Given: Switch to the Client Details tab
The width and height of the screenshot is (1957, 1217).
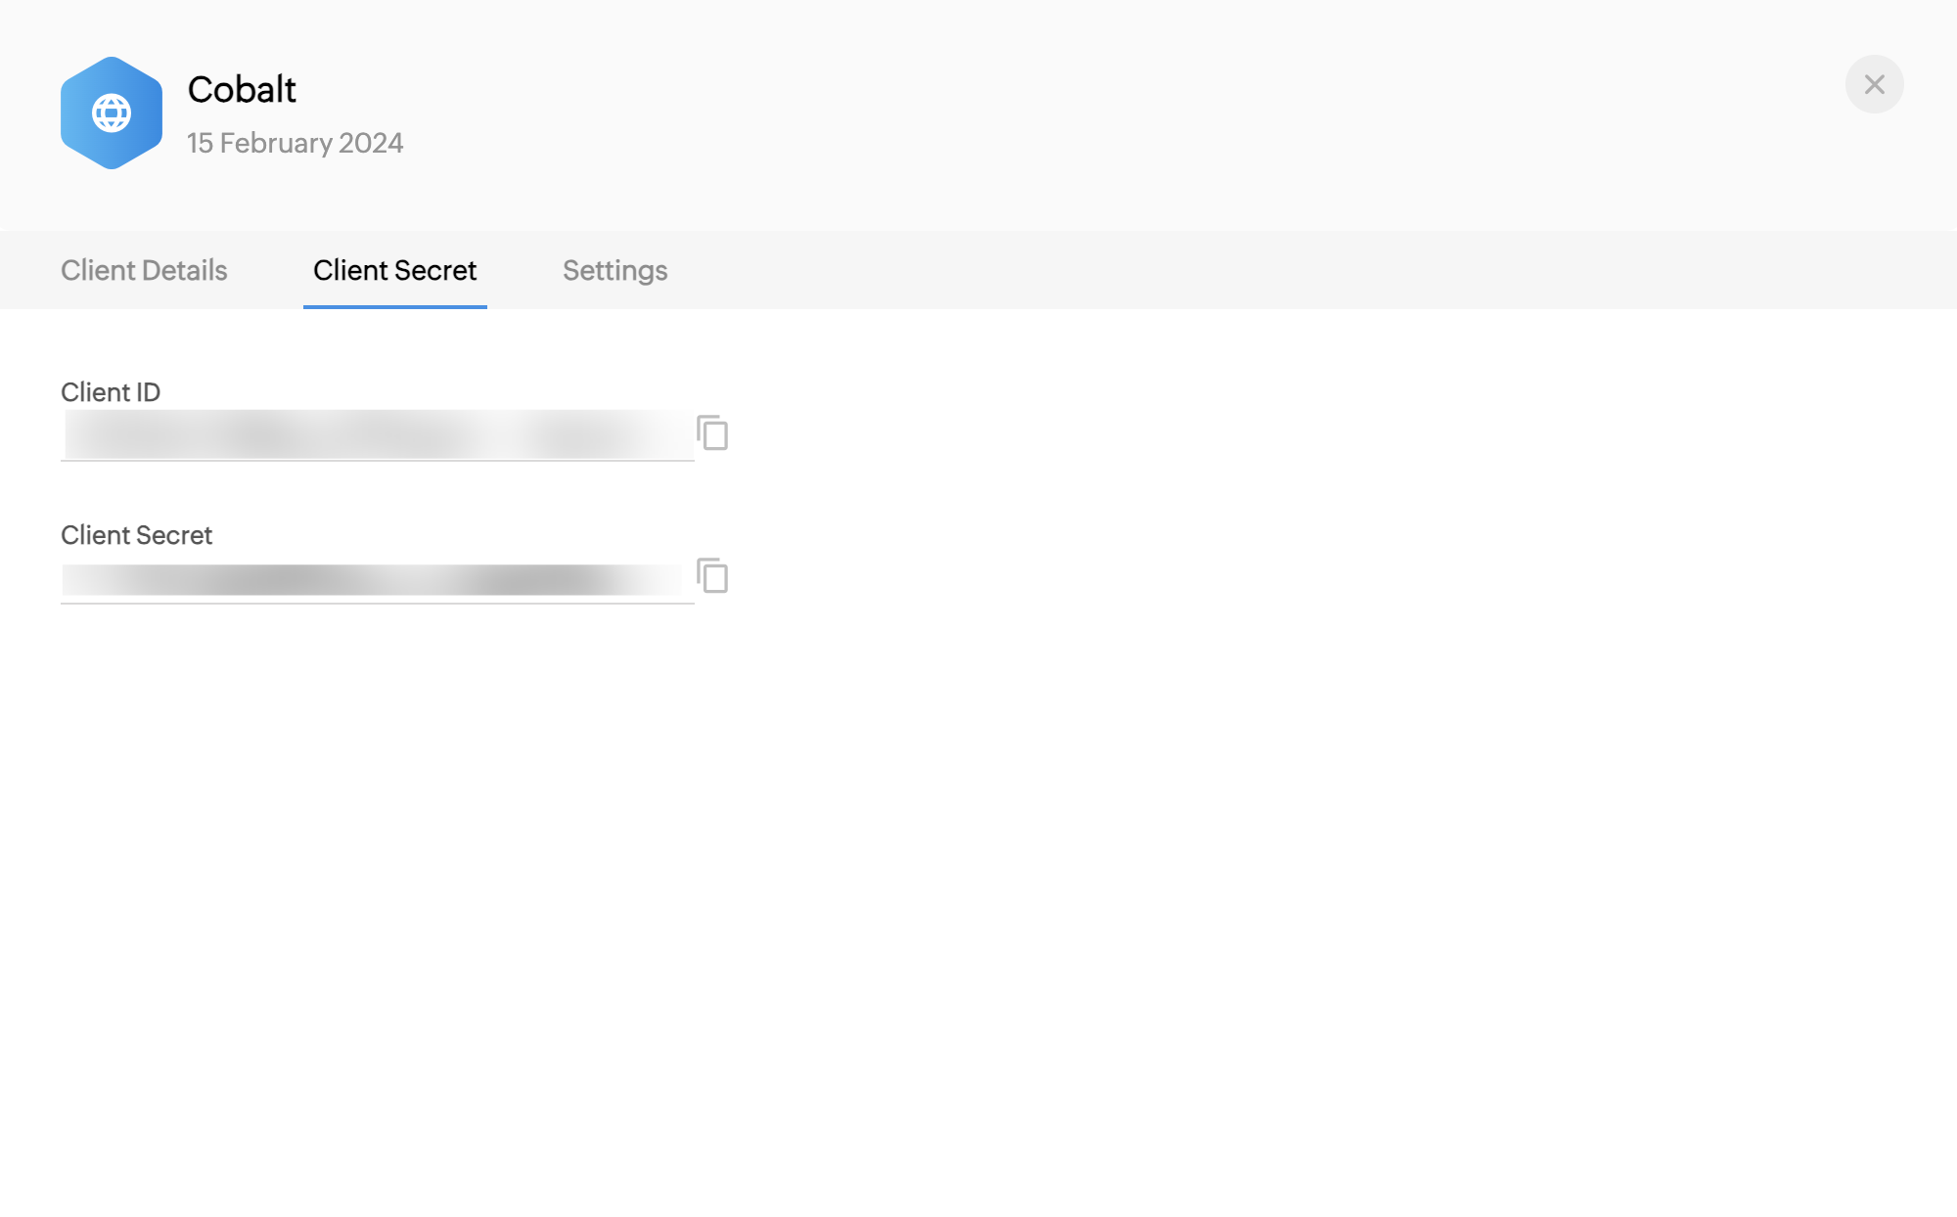Looking at the screenshot, I should click(x=144, y=270).
